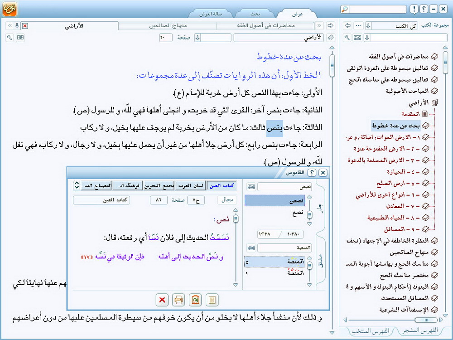Click the eraser icon beside الأراضي title field
Viewport: 453px width, 340px height.
(x=331, y=38)
